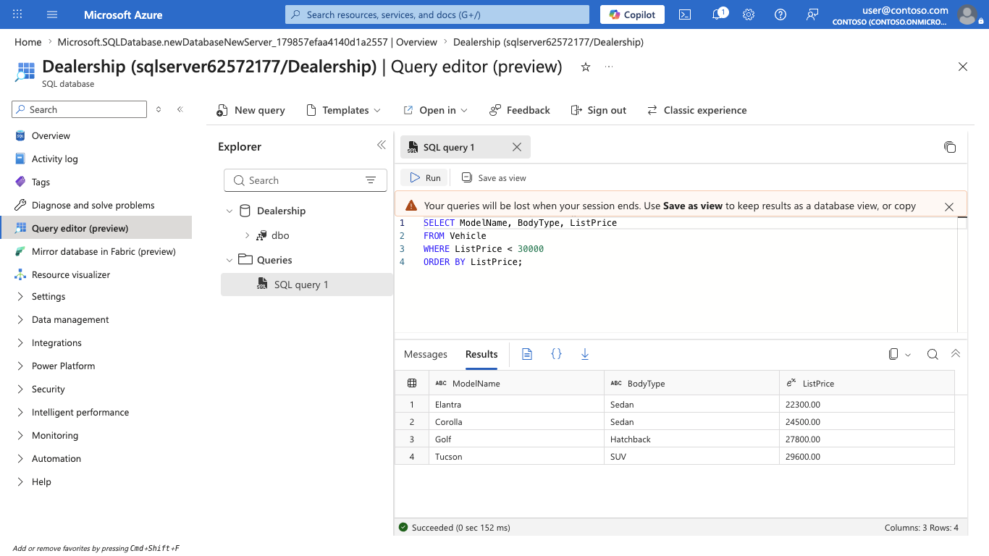Favorite the Dealership query editor page
This screenshot has height=556, width=989.
[x=586, y=67]
